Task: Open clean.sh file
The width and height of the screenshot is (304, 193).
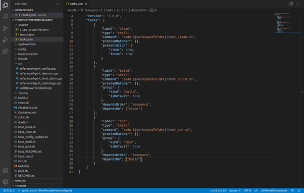Action: pos(23,103)
